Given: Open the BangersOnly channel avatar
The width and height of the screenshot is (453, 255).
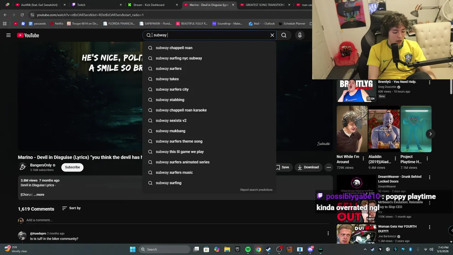Looking at the screenshot, I should 23,167.
